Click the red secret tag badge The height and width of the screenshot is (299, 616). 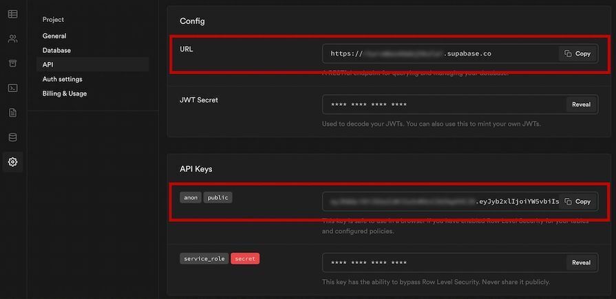click(245, 258)
